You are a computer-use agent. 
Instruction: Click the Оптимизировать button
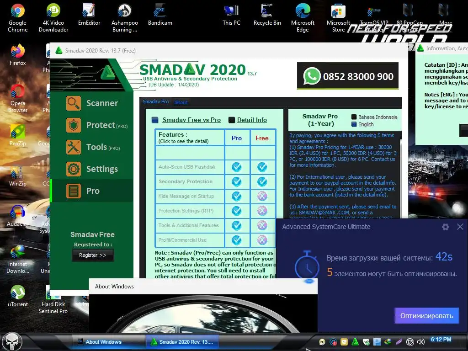coord(426,315)
